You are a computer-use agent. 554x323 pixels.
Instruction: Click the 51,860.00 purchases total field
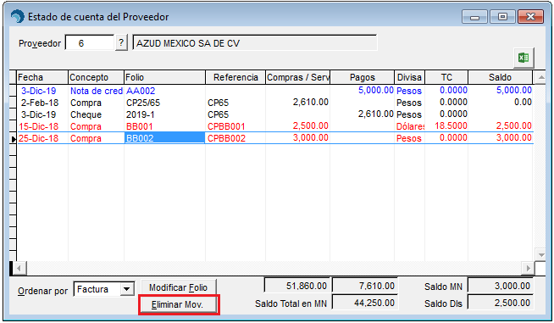[x=297, y=286]
